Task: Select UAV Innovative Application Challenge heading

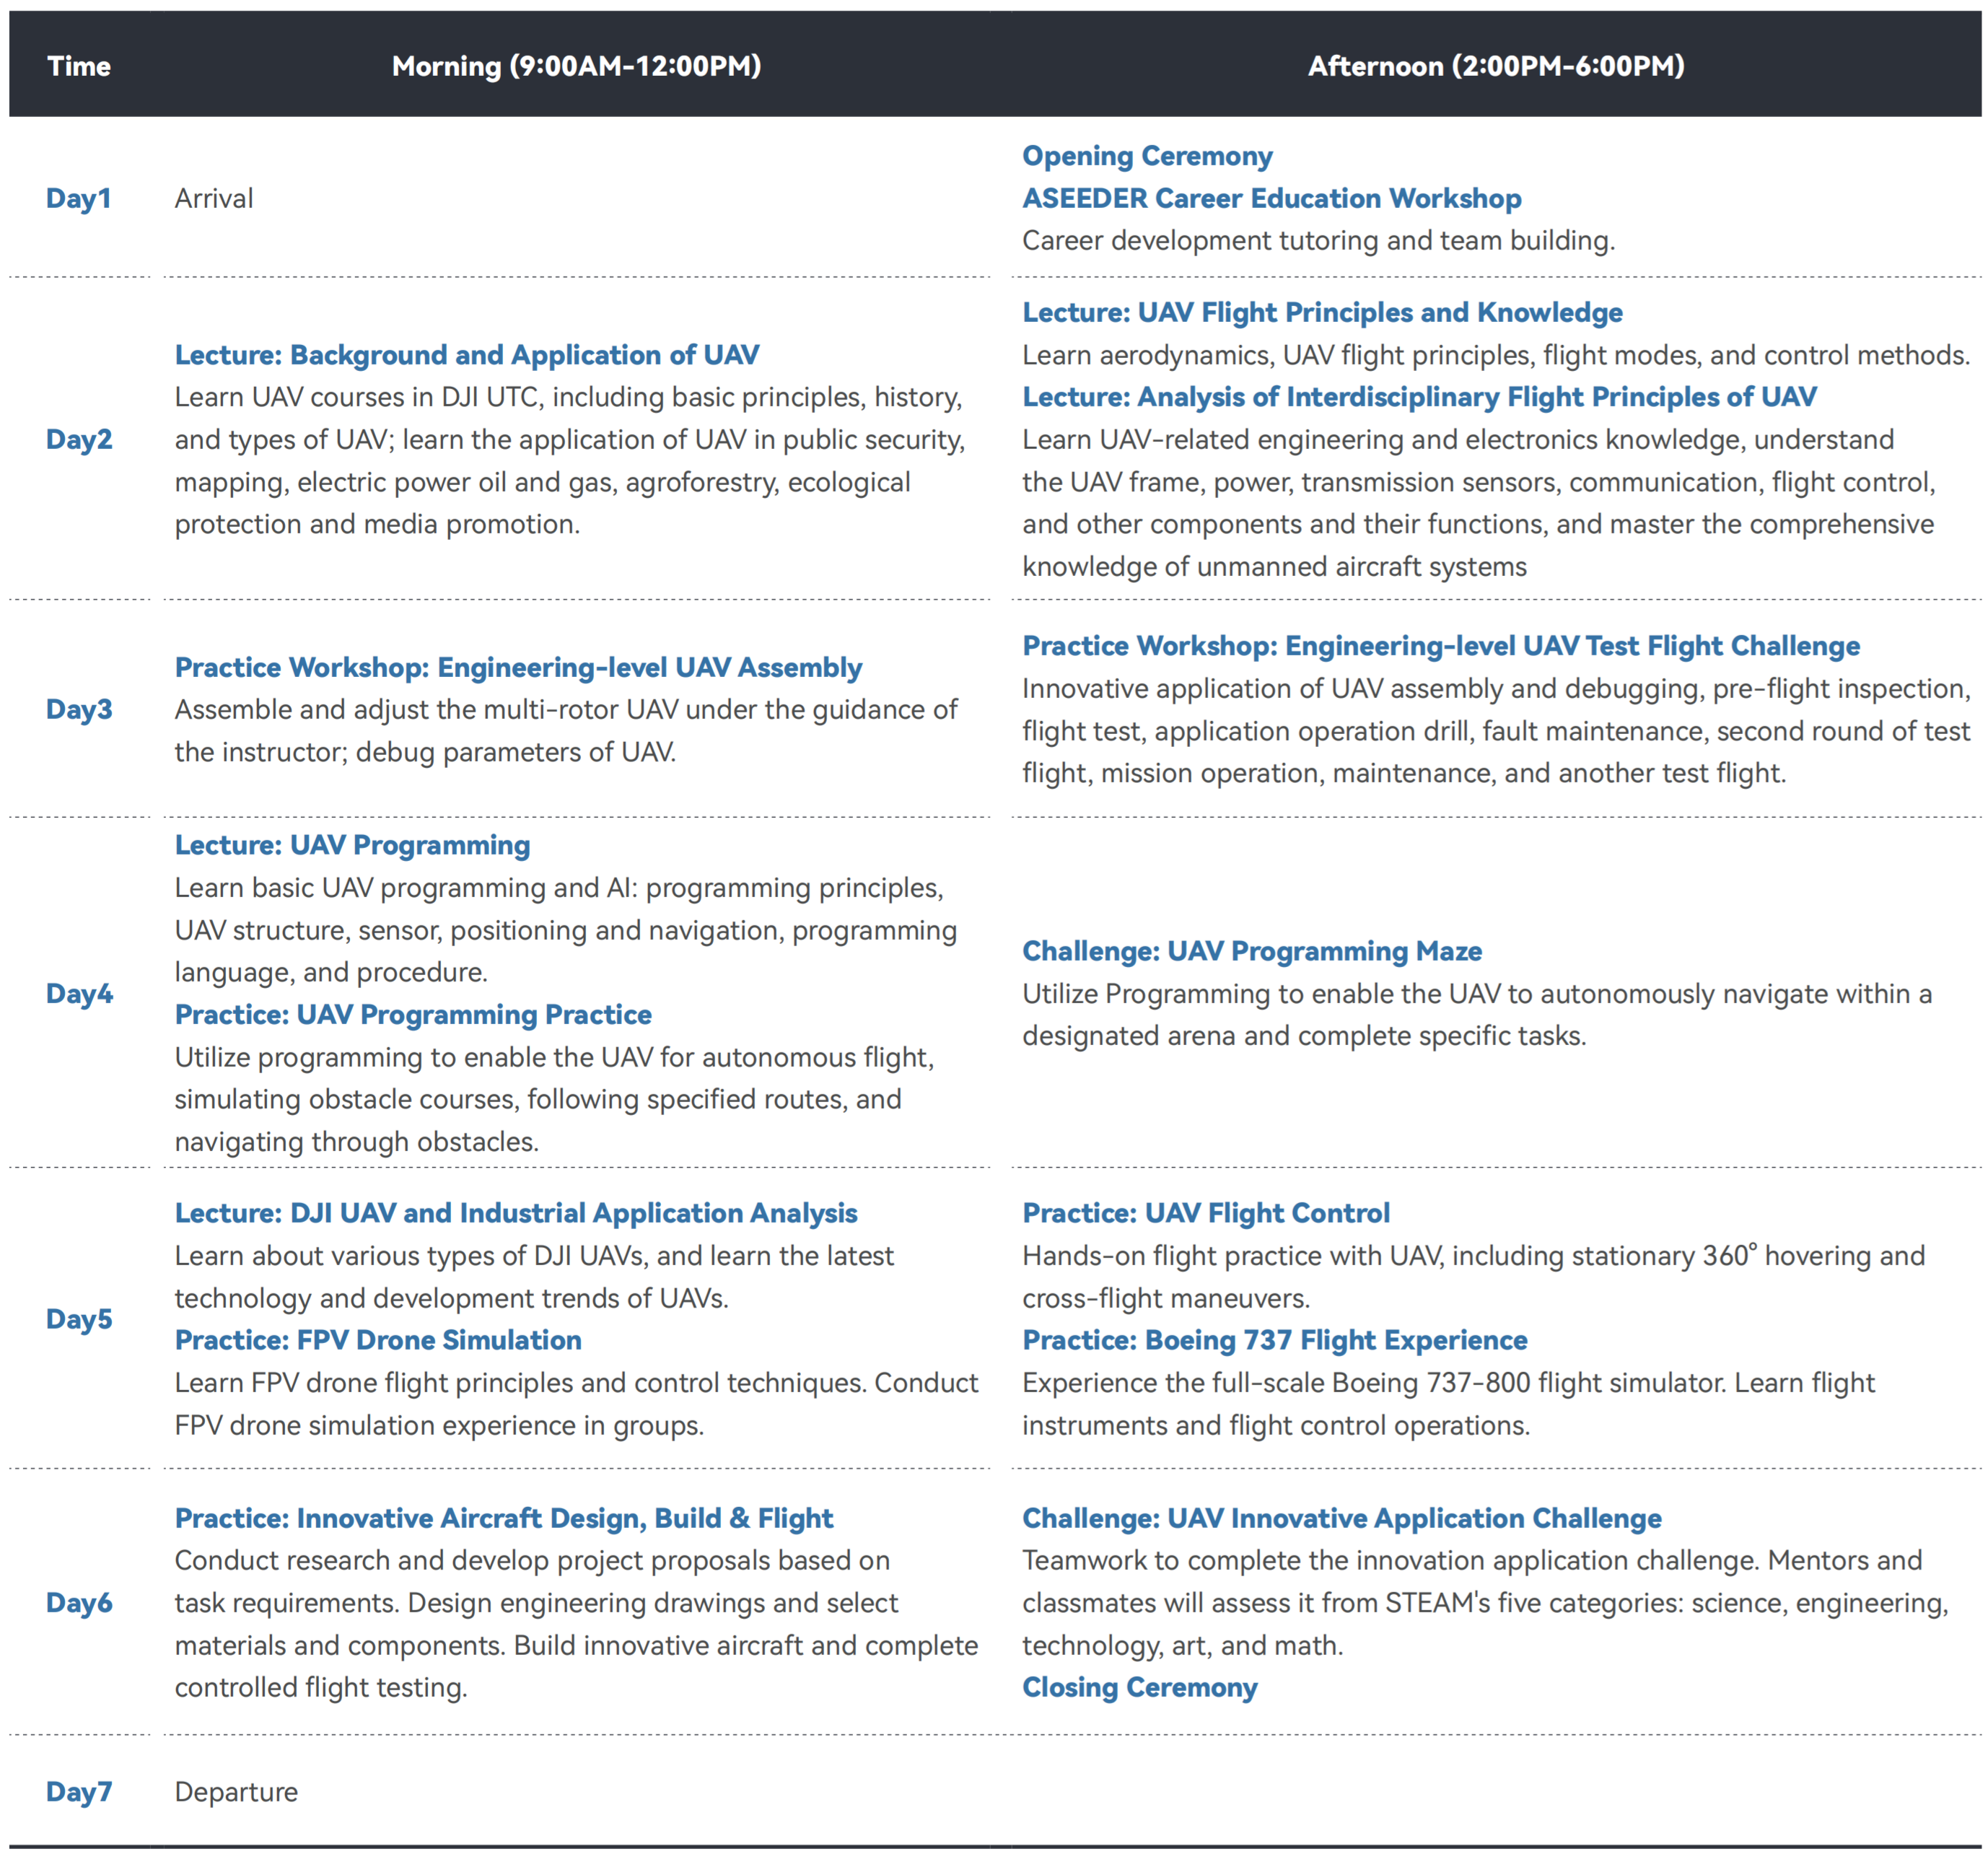Action: pyautogui.click(x=1341, y=1518)
